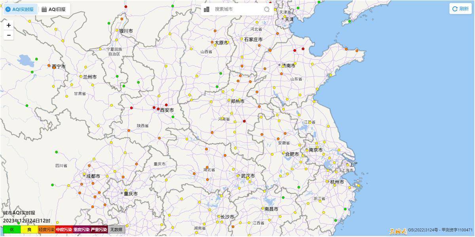This screenshot has height=237, width=475.
Task: Select the orange marker at 太原市
Action: click(213, 42)
